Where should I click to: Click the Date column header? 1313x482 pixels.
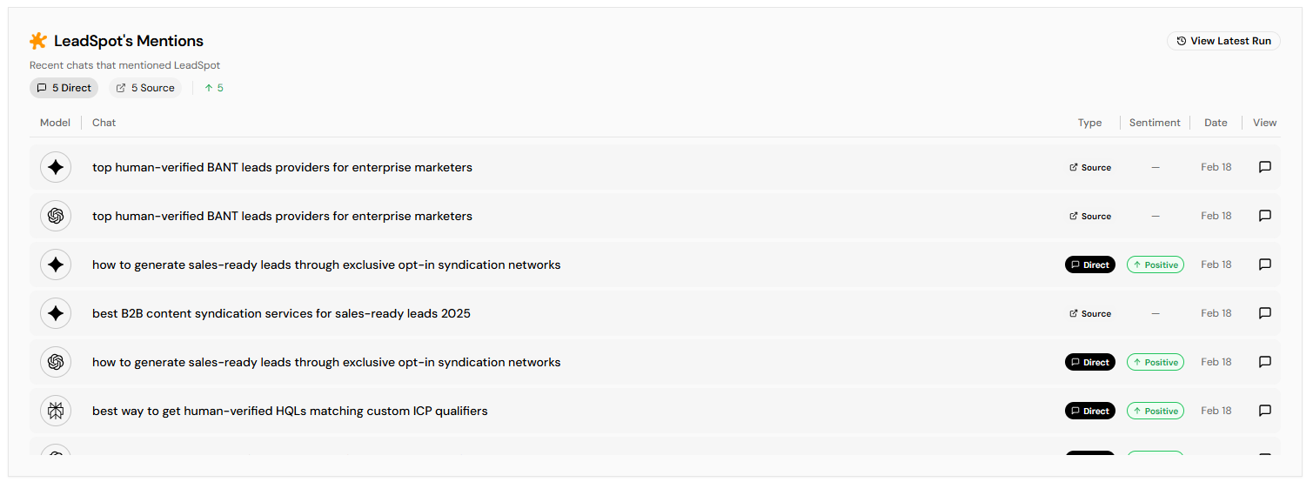tap(1216, 123)
